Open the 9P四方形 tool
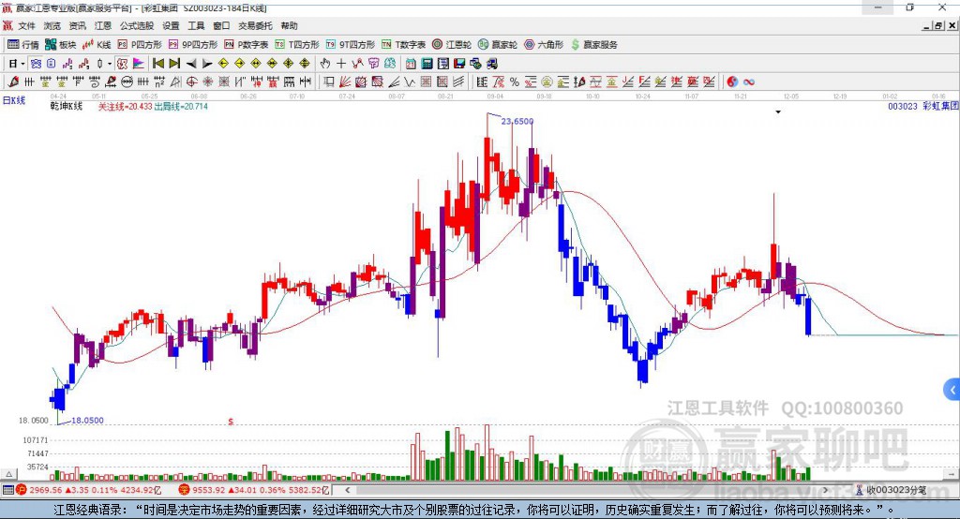 pos(193,45)
